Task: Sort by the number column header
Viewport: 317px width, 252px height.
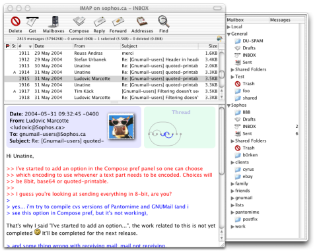Action: pos(25,46)
